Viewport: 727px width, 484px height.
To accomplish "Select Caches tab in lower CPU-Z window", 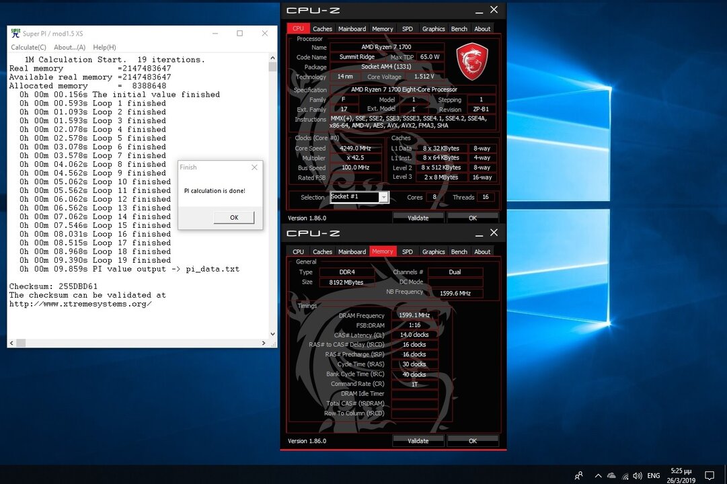I will (x=322, y=251).
